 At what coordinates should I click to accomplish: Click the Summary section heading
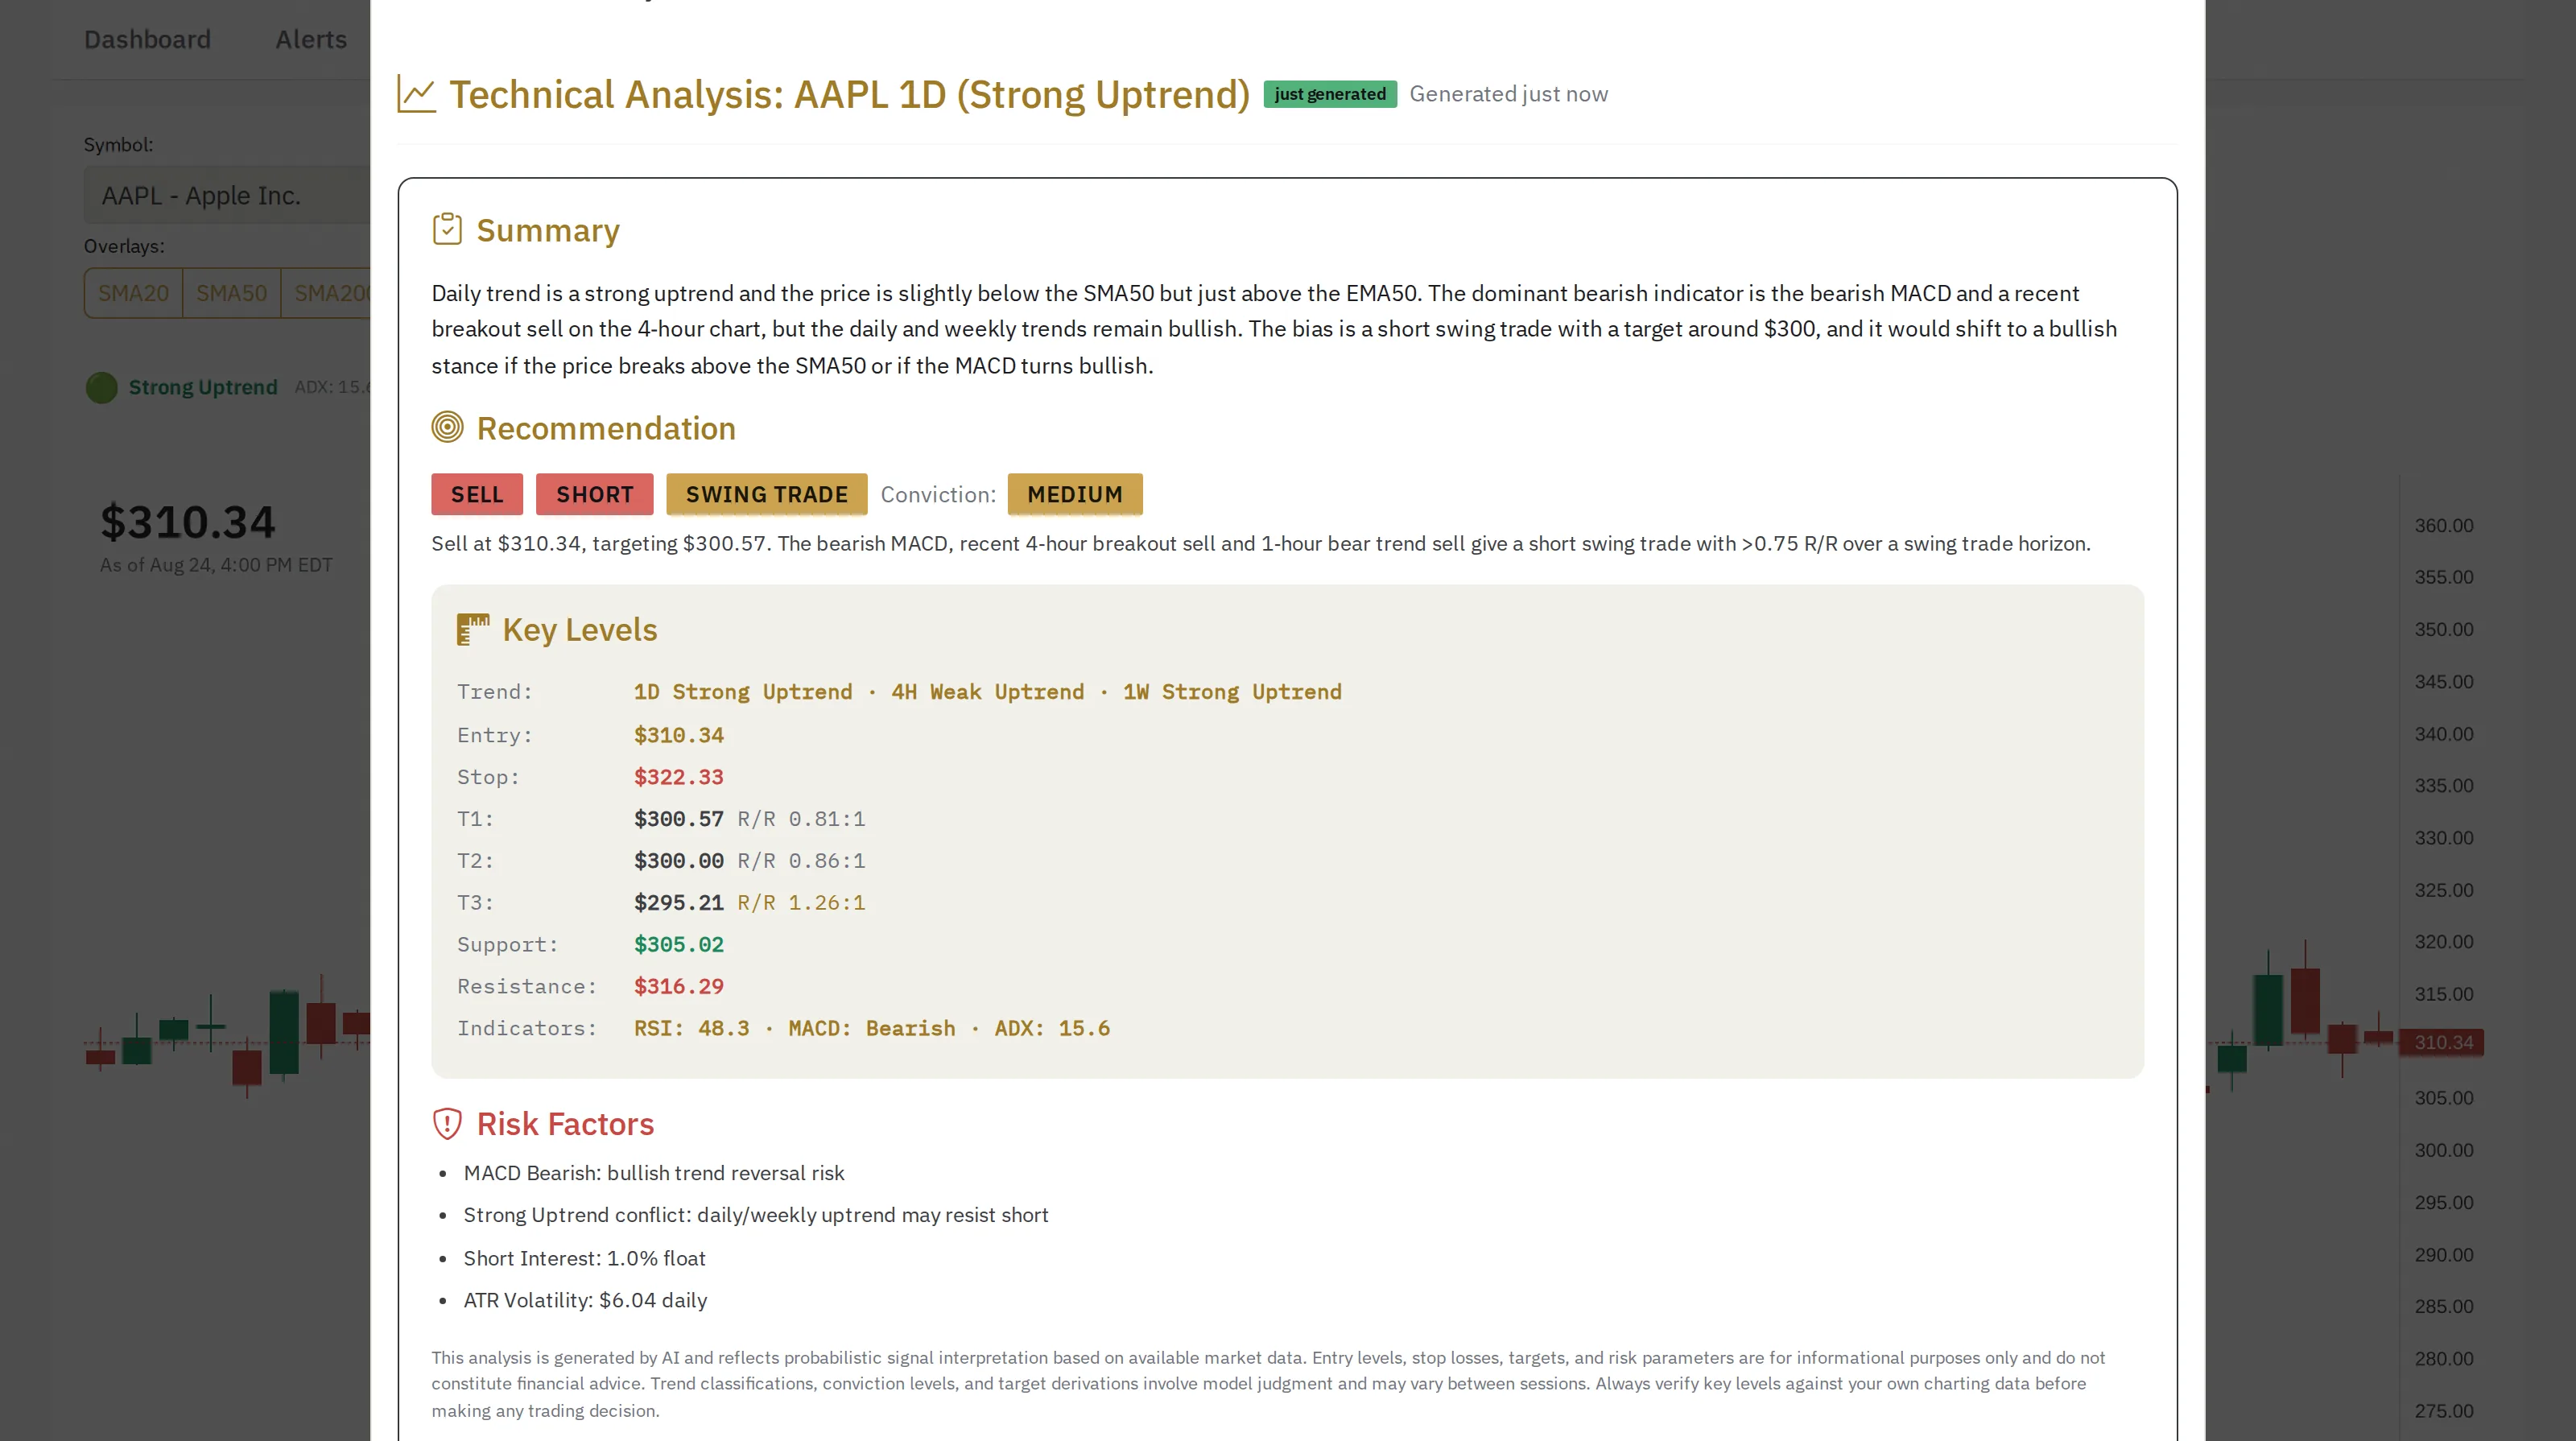point(548,230)
